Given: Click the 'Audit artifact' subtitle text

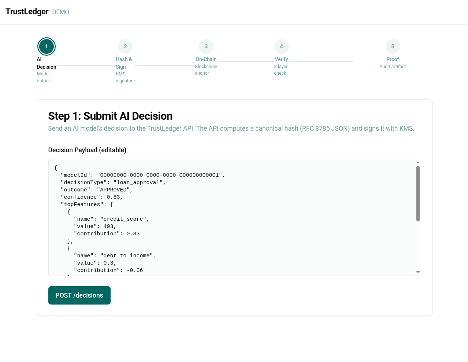Looking at the screenshot, I should pyautogui.click(x=393, y=67).
